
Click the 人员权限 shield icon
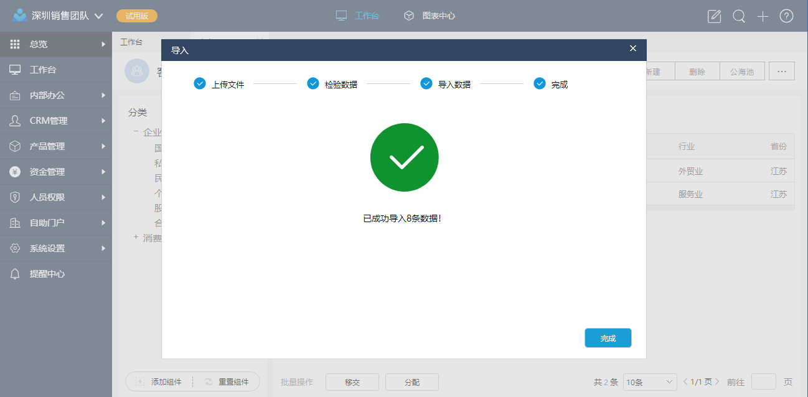[x=15, y=197]
